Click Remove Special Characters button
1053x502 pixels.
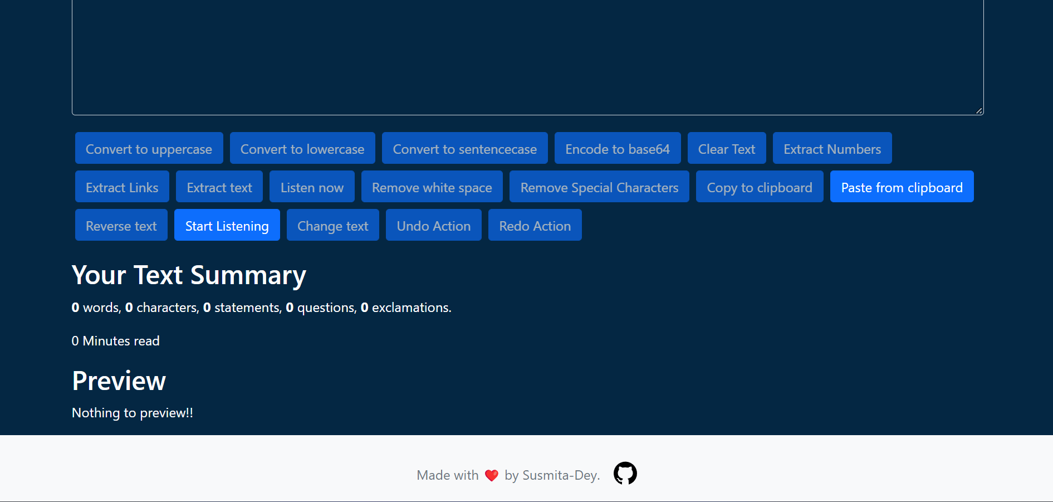click(x=599, y=187)
